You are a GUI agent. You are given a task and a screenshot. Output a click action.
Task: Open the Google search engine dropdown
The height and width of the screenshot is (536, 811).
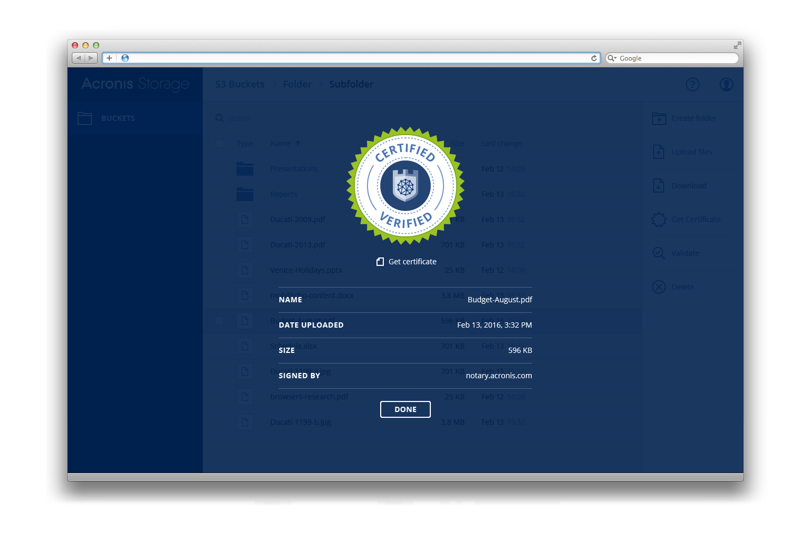pyautogui.click(x=612, y=58)
